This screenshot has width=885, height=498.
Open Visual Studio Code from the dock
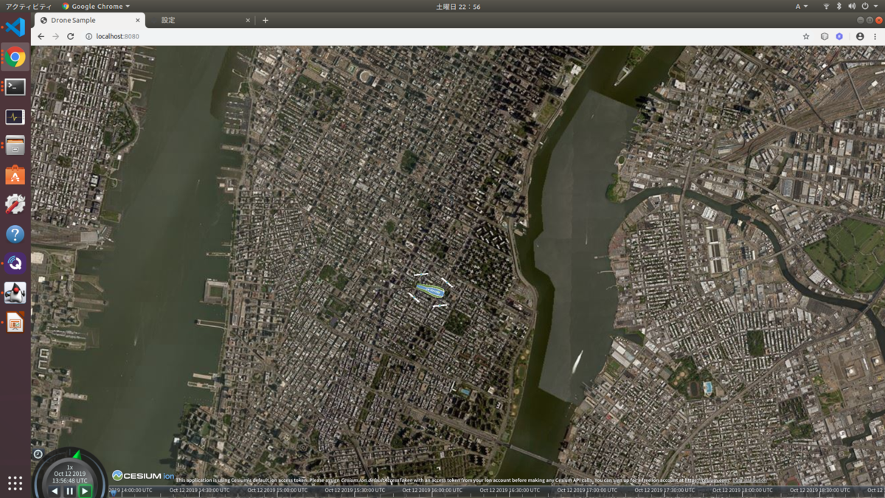pos(15,27)
